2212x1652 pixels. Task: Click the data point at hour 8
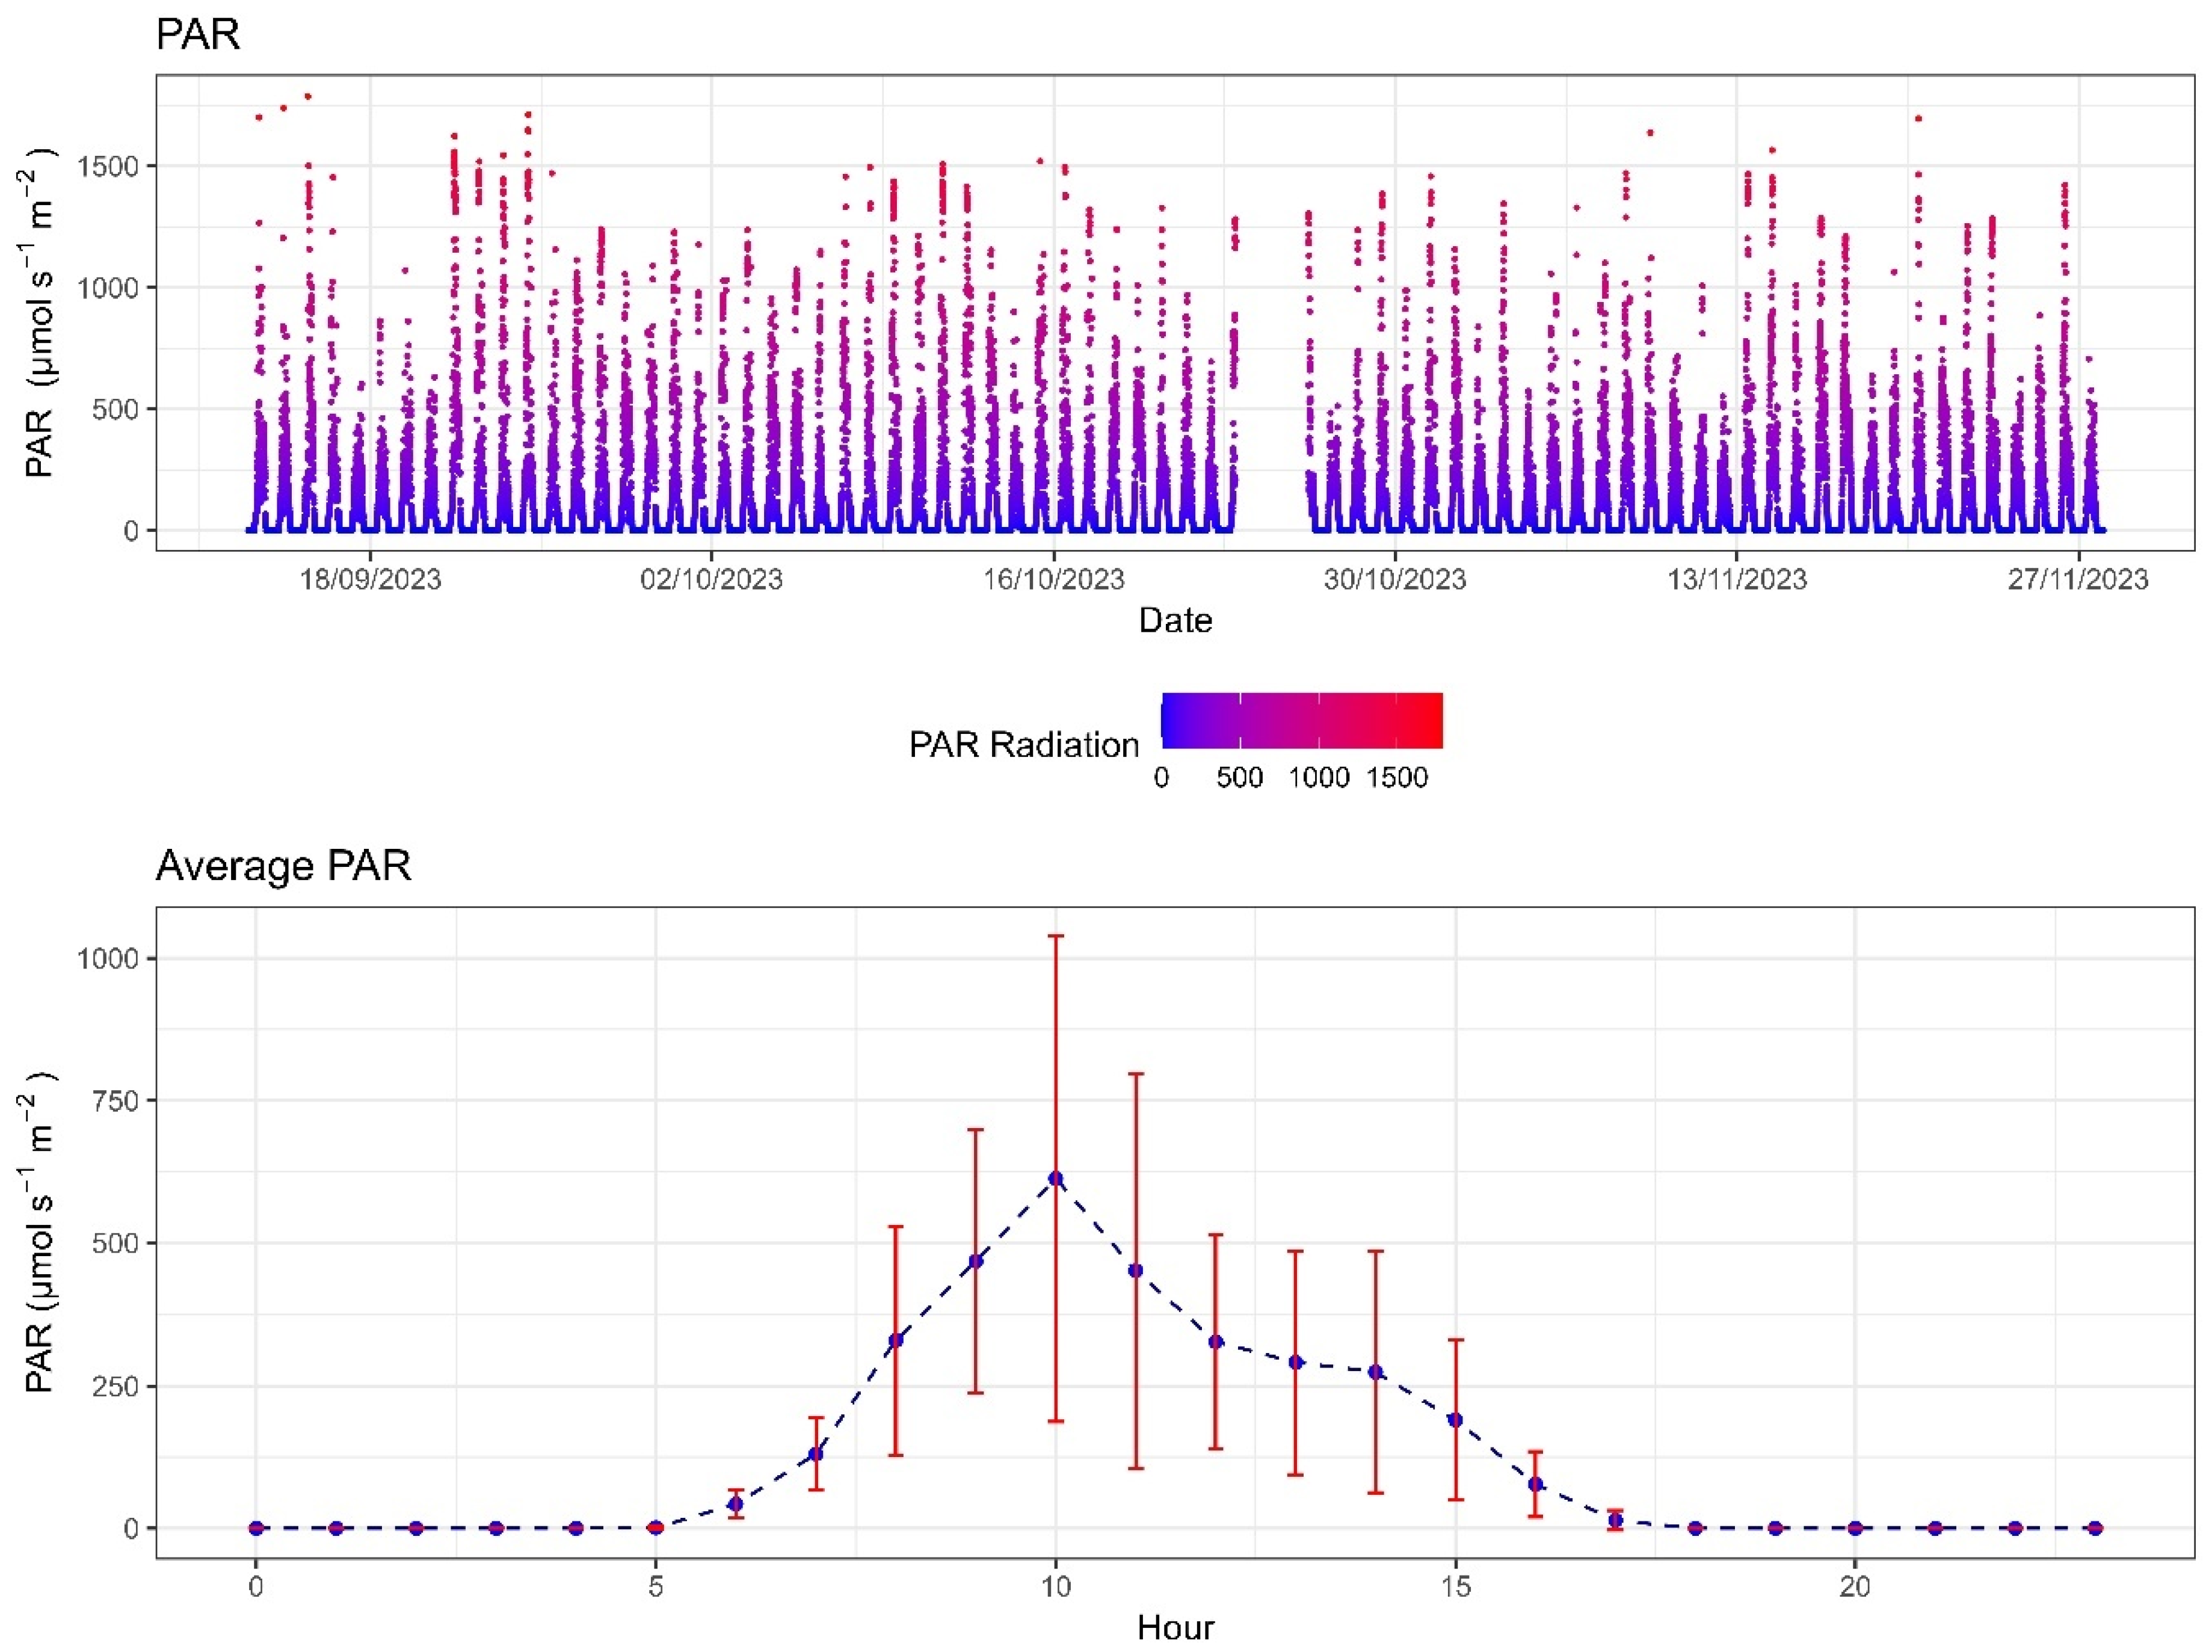[x=896, y=1340]
